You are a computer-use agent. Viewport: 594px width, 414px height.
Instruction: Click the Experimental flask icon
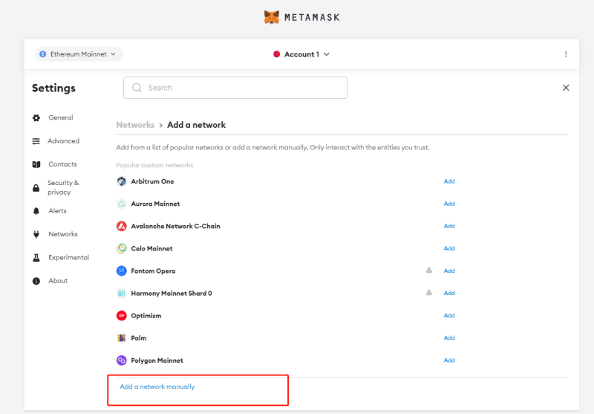click(36, 258)
